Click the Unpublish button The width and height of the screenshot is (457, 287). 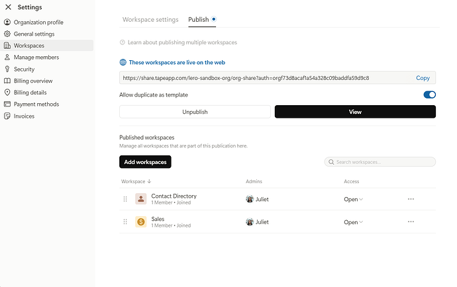pyautogui.click(x=195, y=112)
